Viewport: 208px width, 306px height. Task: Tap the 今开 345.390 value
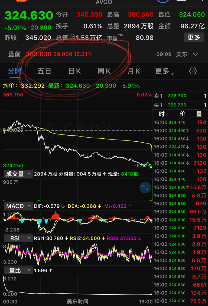89,14
